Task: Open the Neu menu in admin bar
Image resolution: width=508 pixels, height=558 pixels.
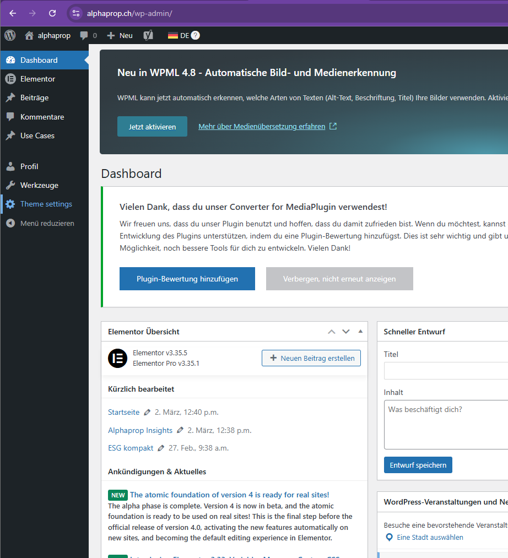Action: click(x=120, y=35)
